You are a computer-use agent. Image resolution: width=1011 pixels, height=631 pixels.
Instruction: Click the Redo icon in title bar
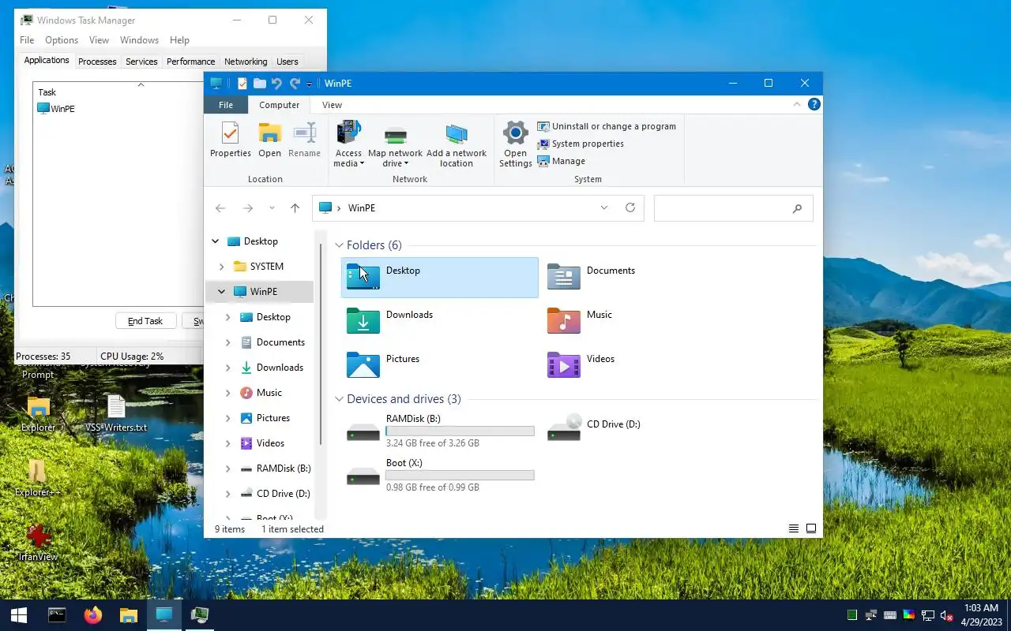click(x=295, y=84)
